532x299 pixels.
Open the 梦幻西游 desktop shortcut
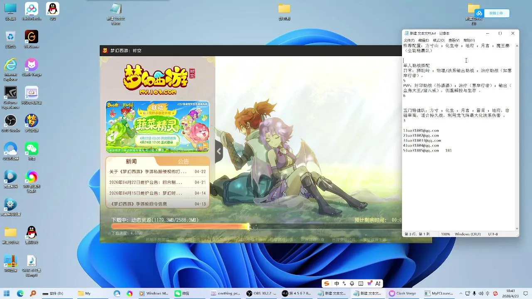click(x=32, y=123)
